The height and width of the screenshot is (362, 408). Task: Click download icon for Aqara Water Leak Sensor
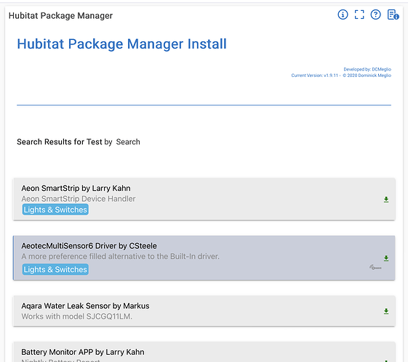pos(386,311)
